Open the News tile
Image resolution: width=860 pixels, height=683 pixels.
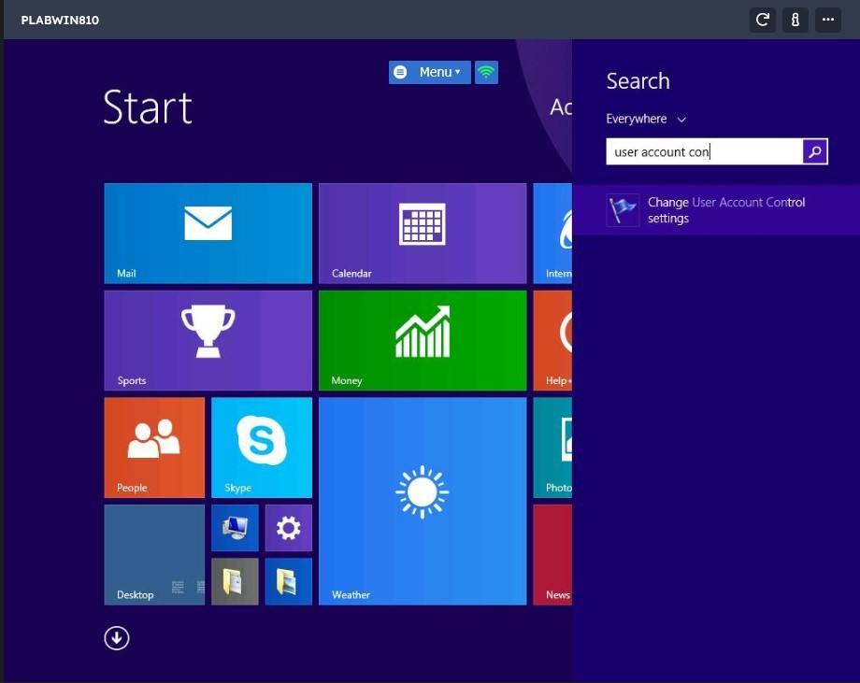click(x=552, y=555)
